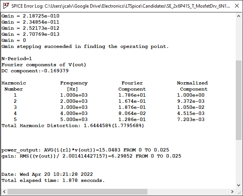243x196 pixels.
Task: Click the vertical scrollbar track above the thumb
Action: 239,40
